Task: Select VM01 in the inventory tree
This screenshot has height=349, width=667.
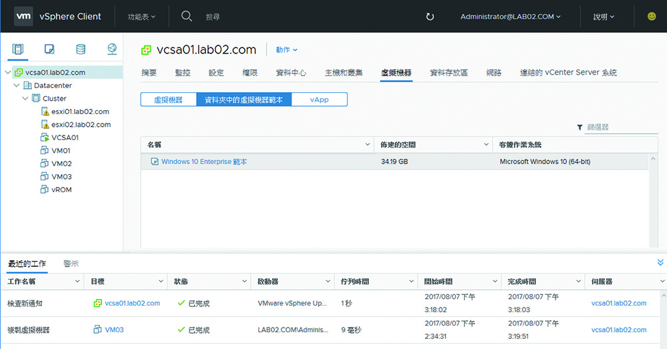Action: click(61, 151)
